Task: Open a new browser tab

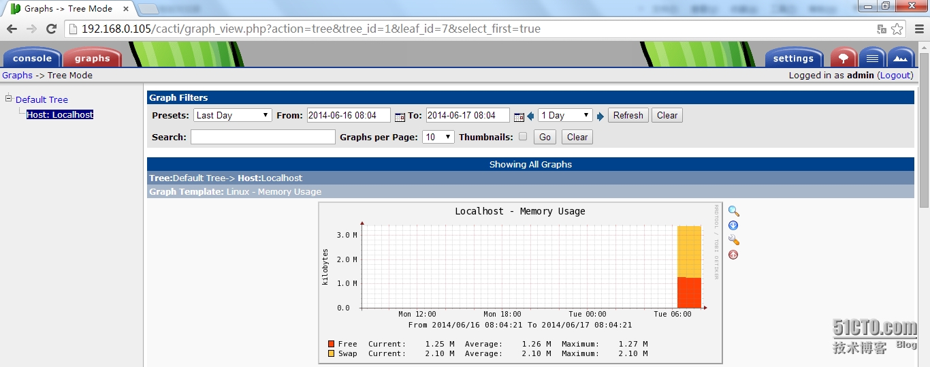Action: 148,9
